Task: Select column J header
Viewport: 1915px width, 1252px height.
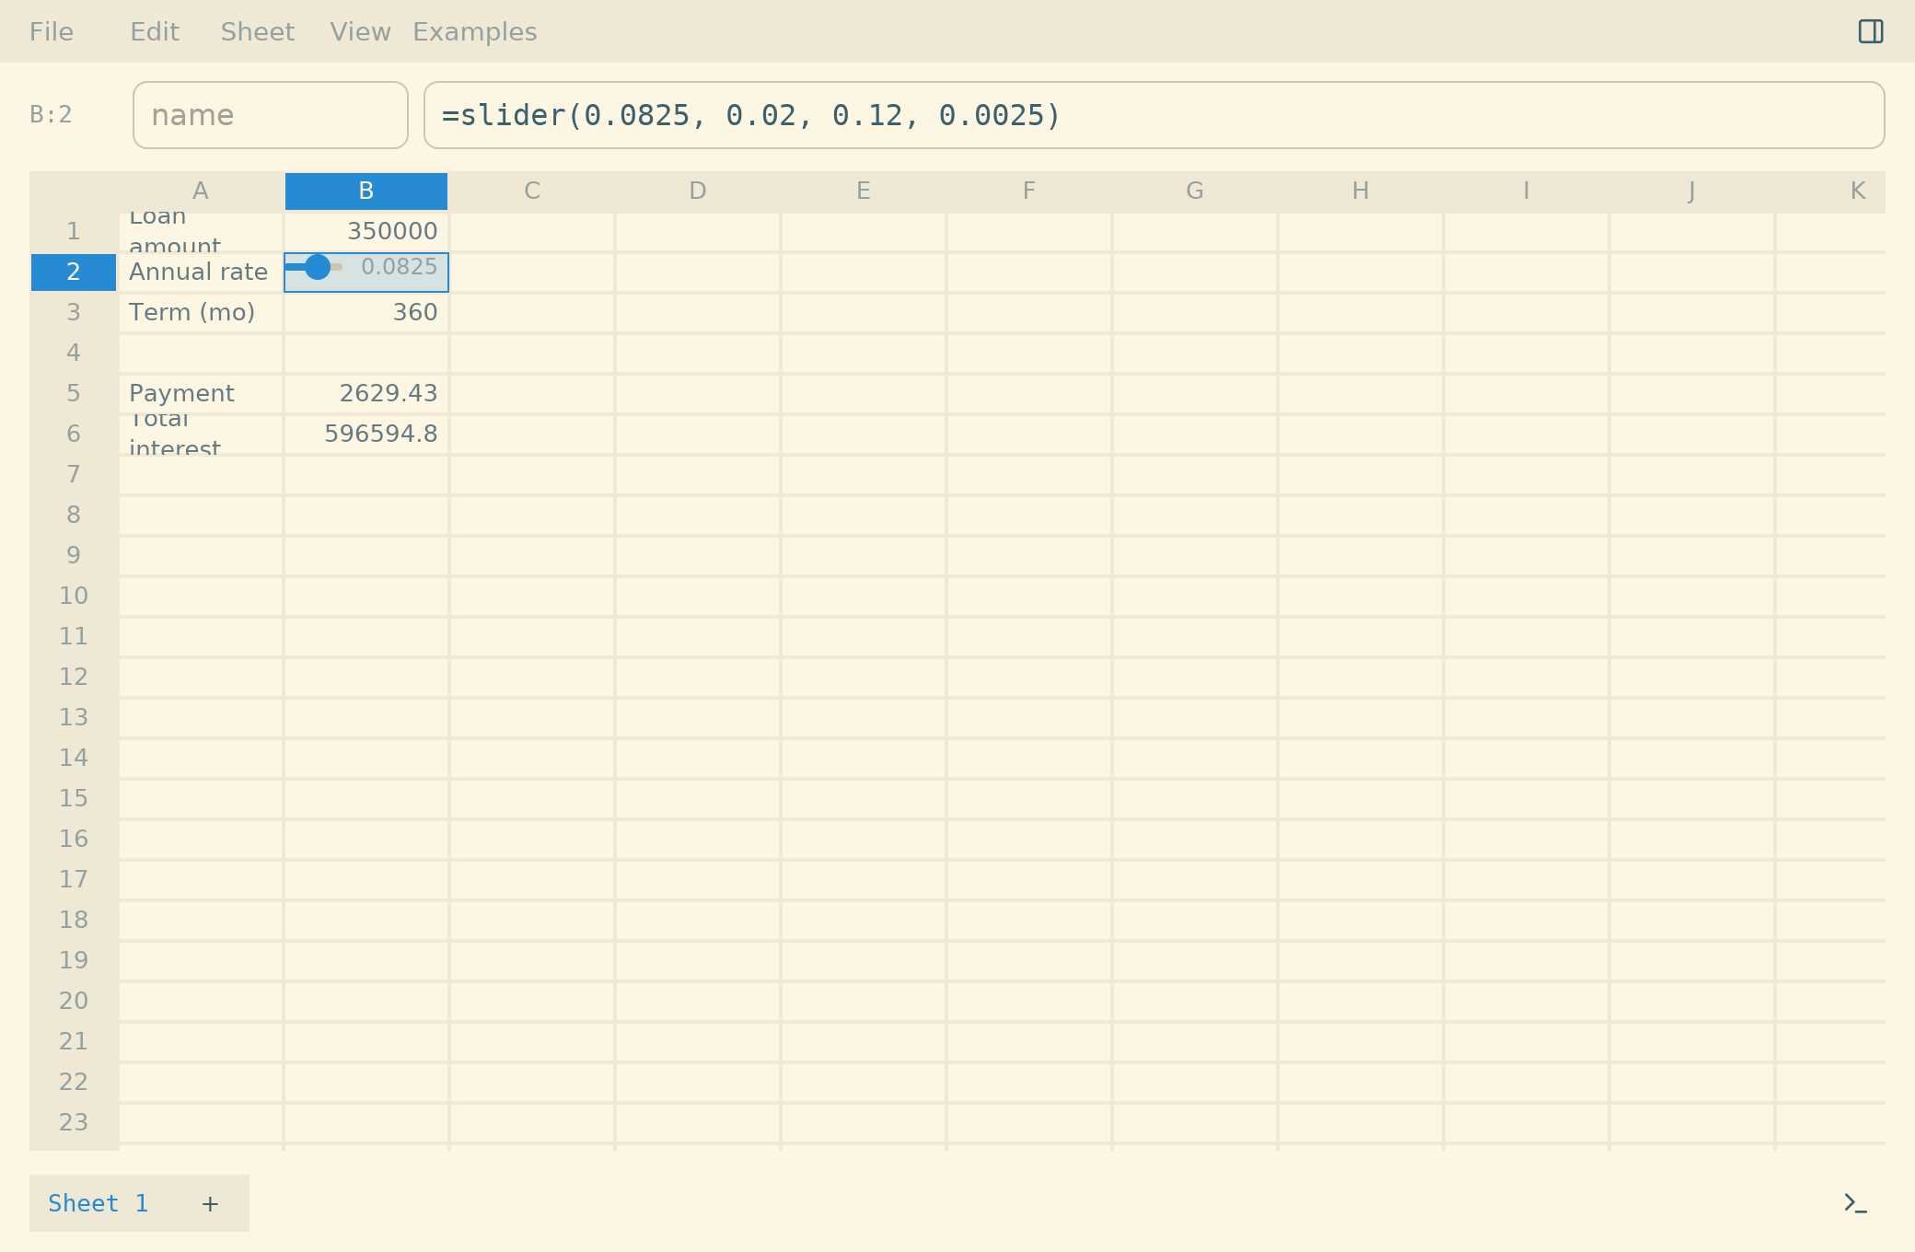Action: [x=1692, y=191]
